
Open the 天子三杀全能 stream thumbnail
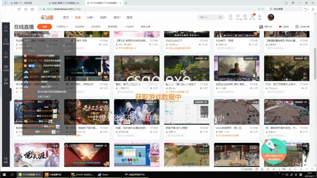tap(87, 112)
